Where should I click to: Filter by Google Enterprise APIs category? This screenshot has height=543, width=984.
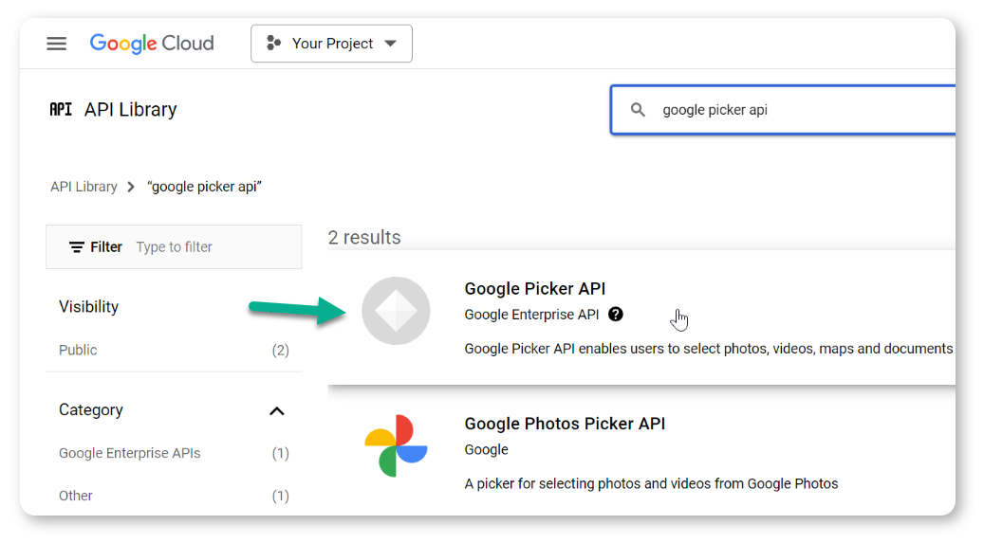pos(130,453)
